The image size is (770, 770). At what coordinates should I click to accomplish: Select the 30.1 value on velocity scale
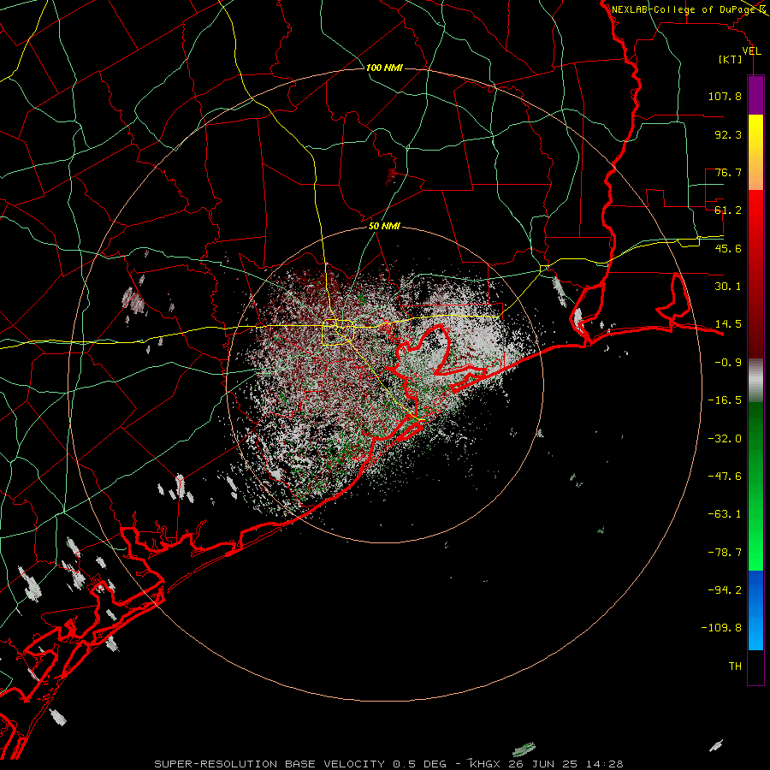[x=728, y=287]
